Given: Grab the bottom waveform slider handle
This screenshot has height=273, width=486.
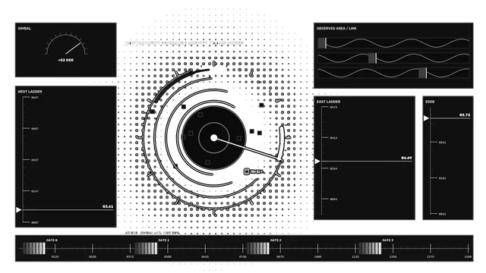Looking at the screenshot, I should click(x=422, y=73).
